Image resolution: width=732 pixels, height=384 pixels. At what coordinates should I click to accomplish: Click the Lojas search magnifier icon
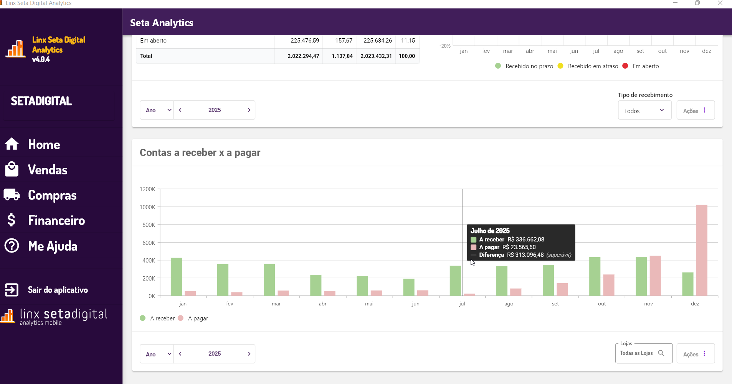[661, 353]
